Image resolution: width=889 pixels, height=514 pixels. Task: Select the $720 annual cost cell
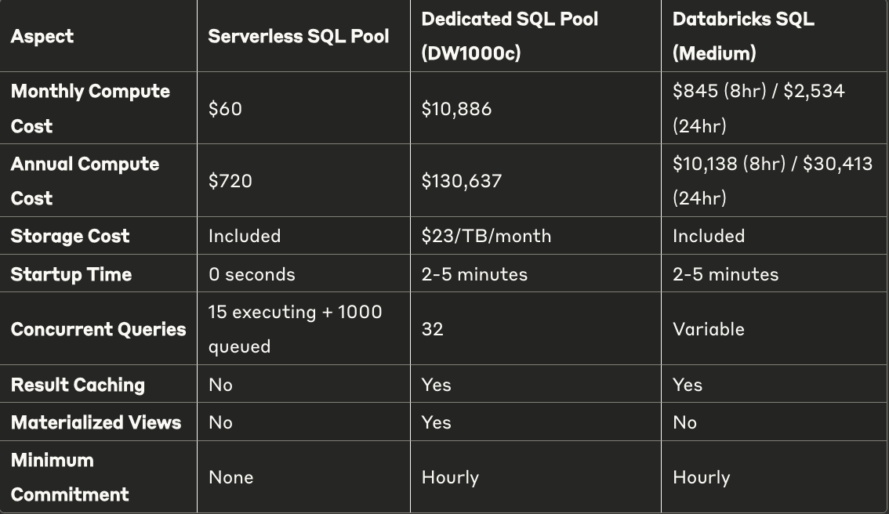point(230,182)
